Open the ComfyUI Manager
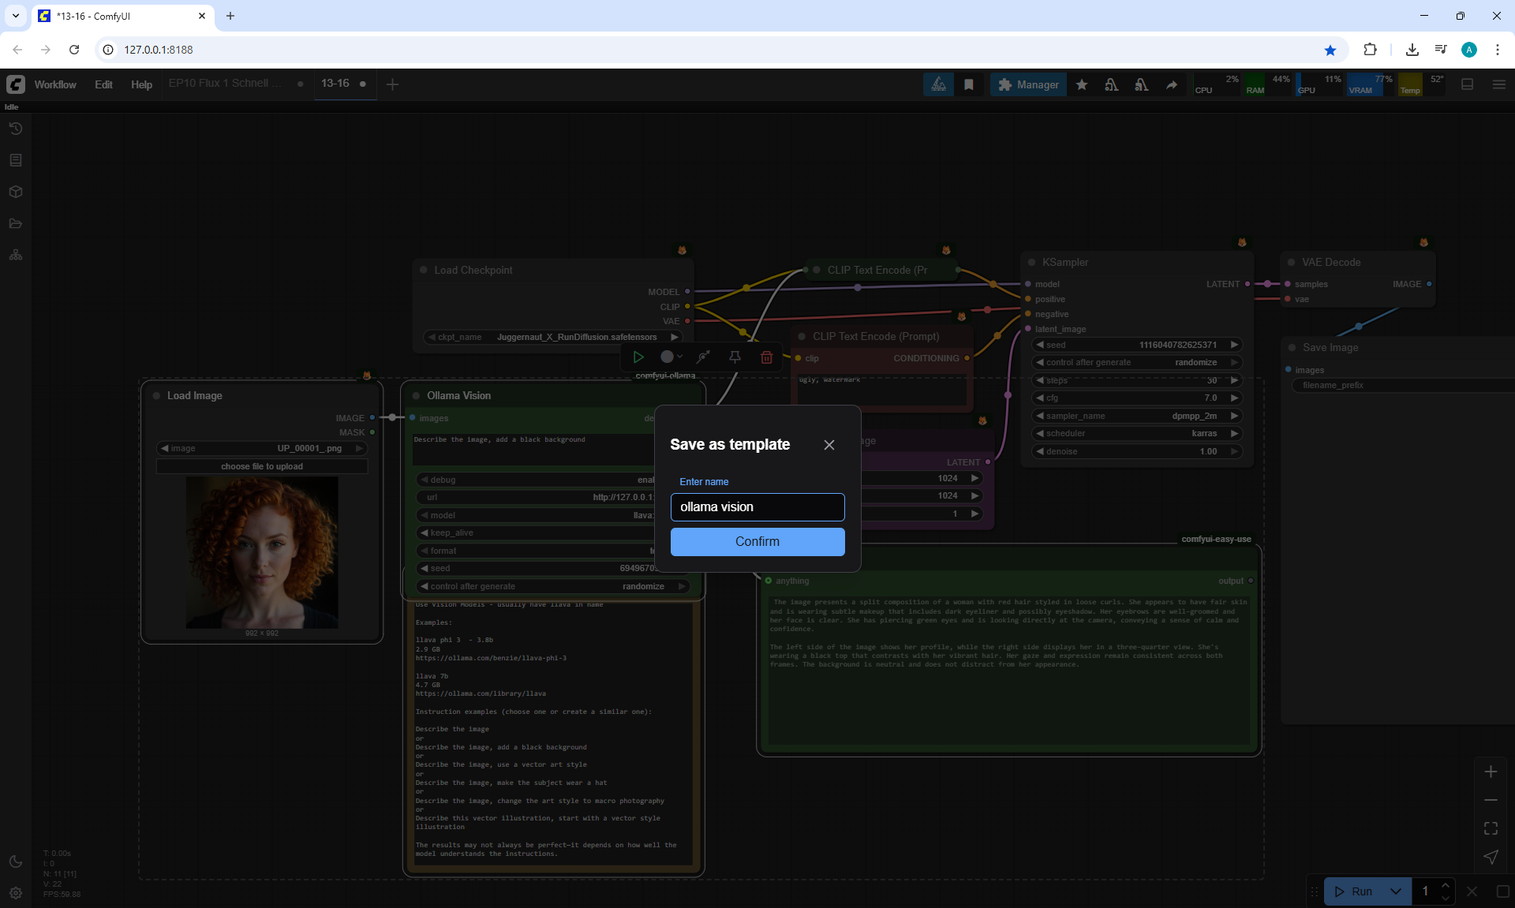Image resolution: width=1515 pixels, height=908 pixels. point(1028,84)
